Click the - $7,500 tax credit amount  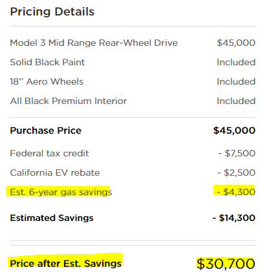237,153
